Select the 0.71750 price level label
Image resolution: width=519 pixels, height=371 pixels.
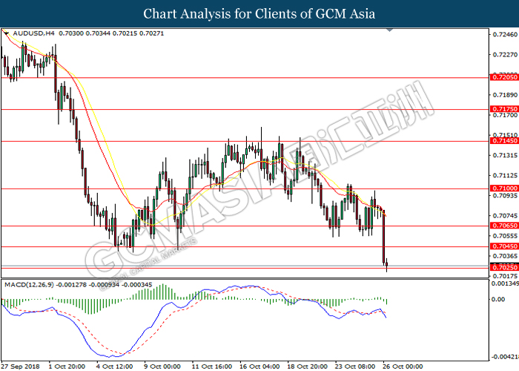pos(504,109)
